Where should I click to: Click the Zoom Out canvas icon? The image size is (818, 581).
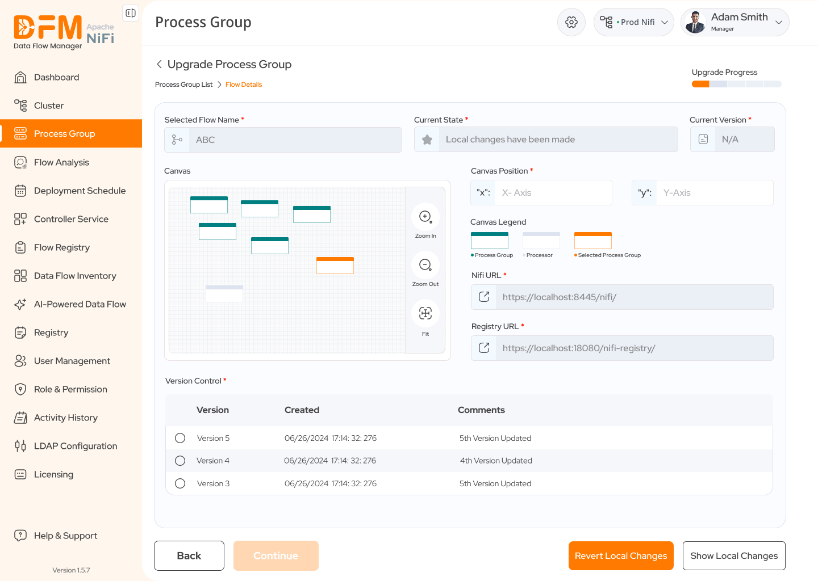[425, 265]
